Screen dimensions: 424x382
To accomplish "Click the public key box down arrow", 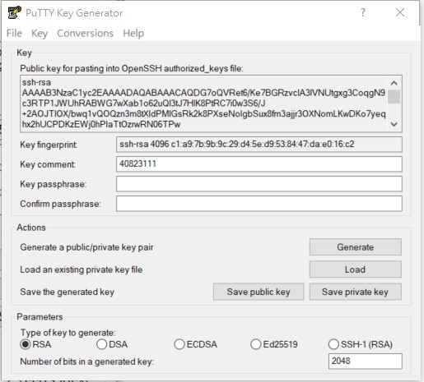I will [x=394, y=124].
